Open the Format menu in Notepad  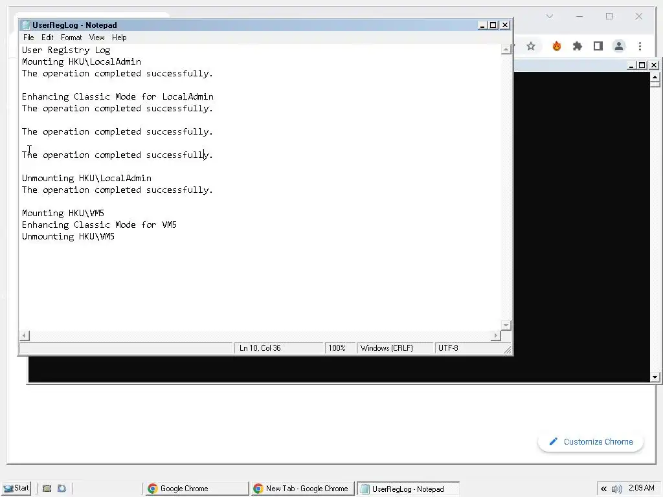click(71, 38)
